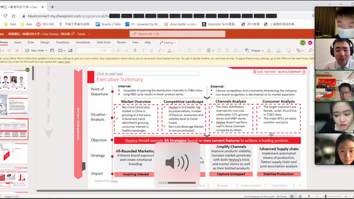Switch to normal view icon in status bar

(292, 196)
